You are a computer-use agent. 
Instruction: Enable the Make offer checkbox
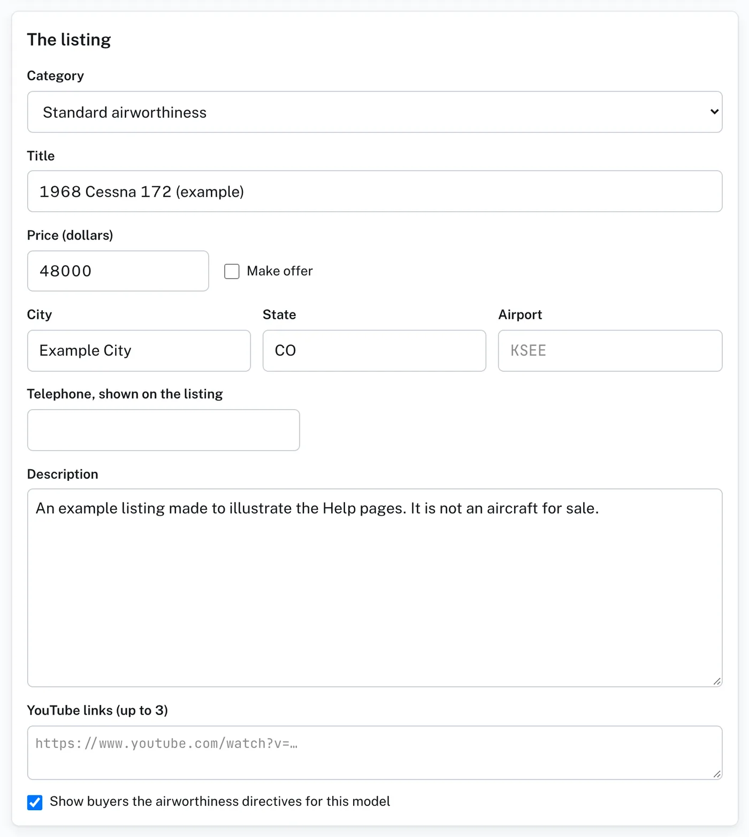point(232,271)
